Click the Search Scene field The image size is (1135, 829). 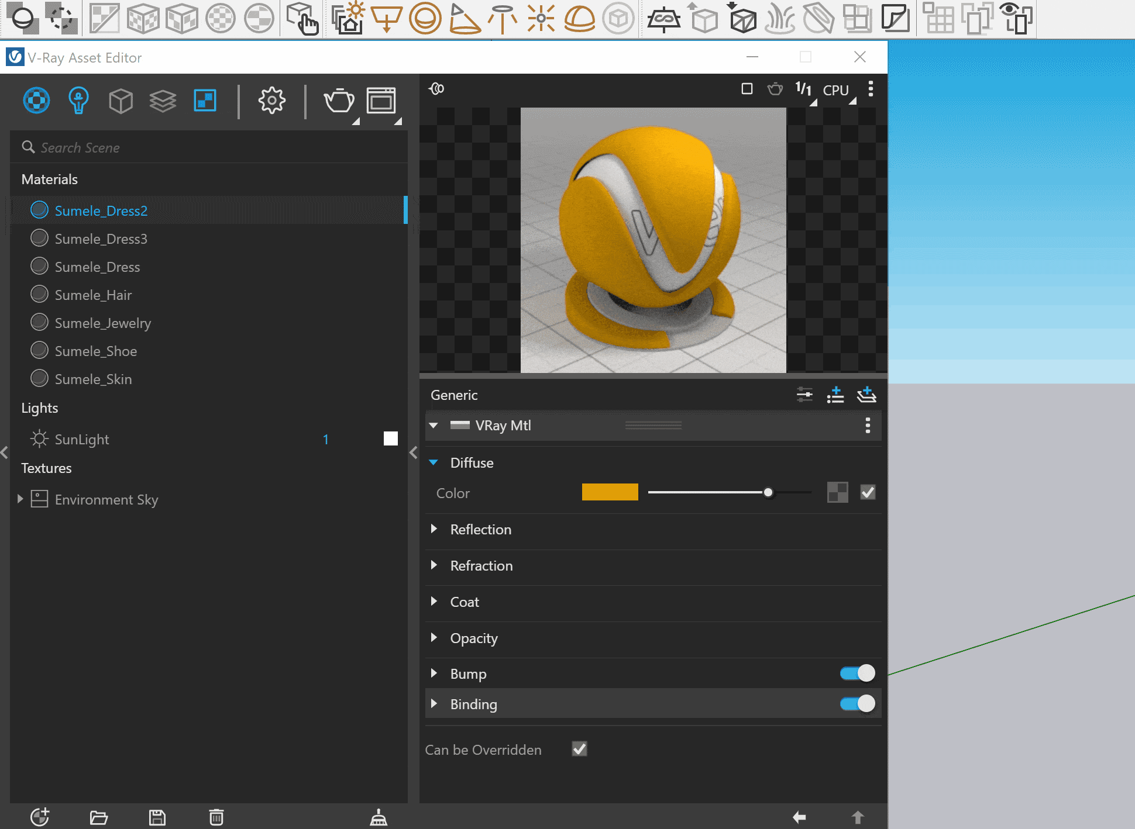tap(208, 147)
